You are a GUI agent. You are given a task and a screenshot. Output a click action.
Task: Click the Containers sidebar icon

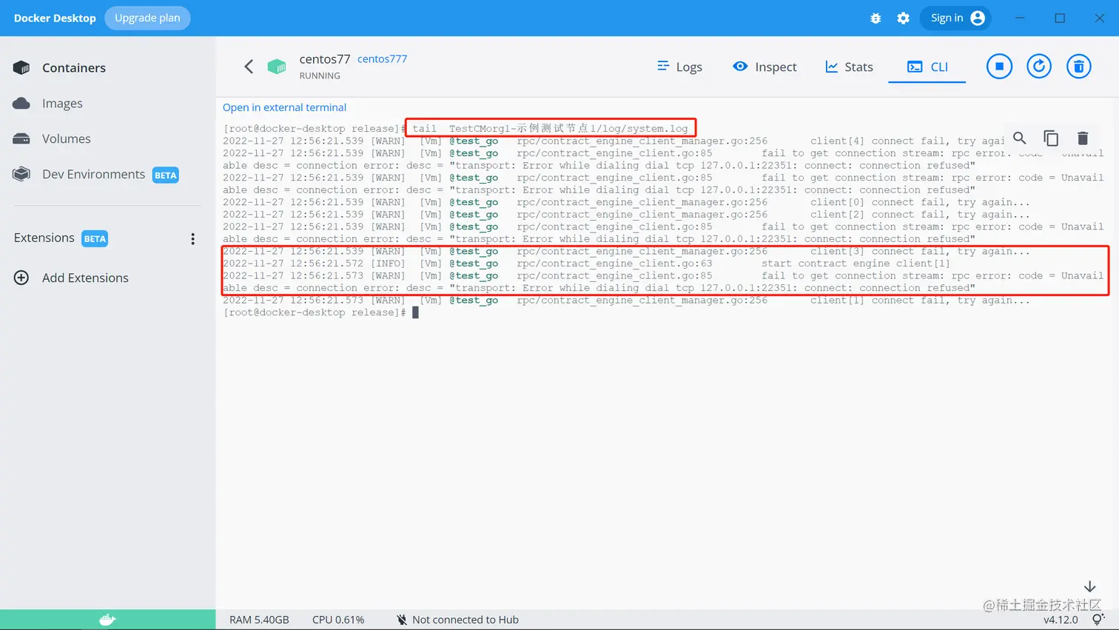(x=21, y=68)
